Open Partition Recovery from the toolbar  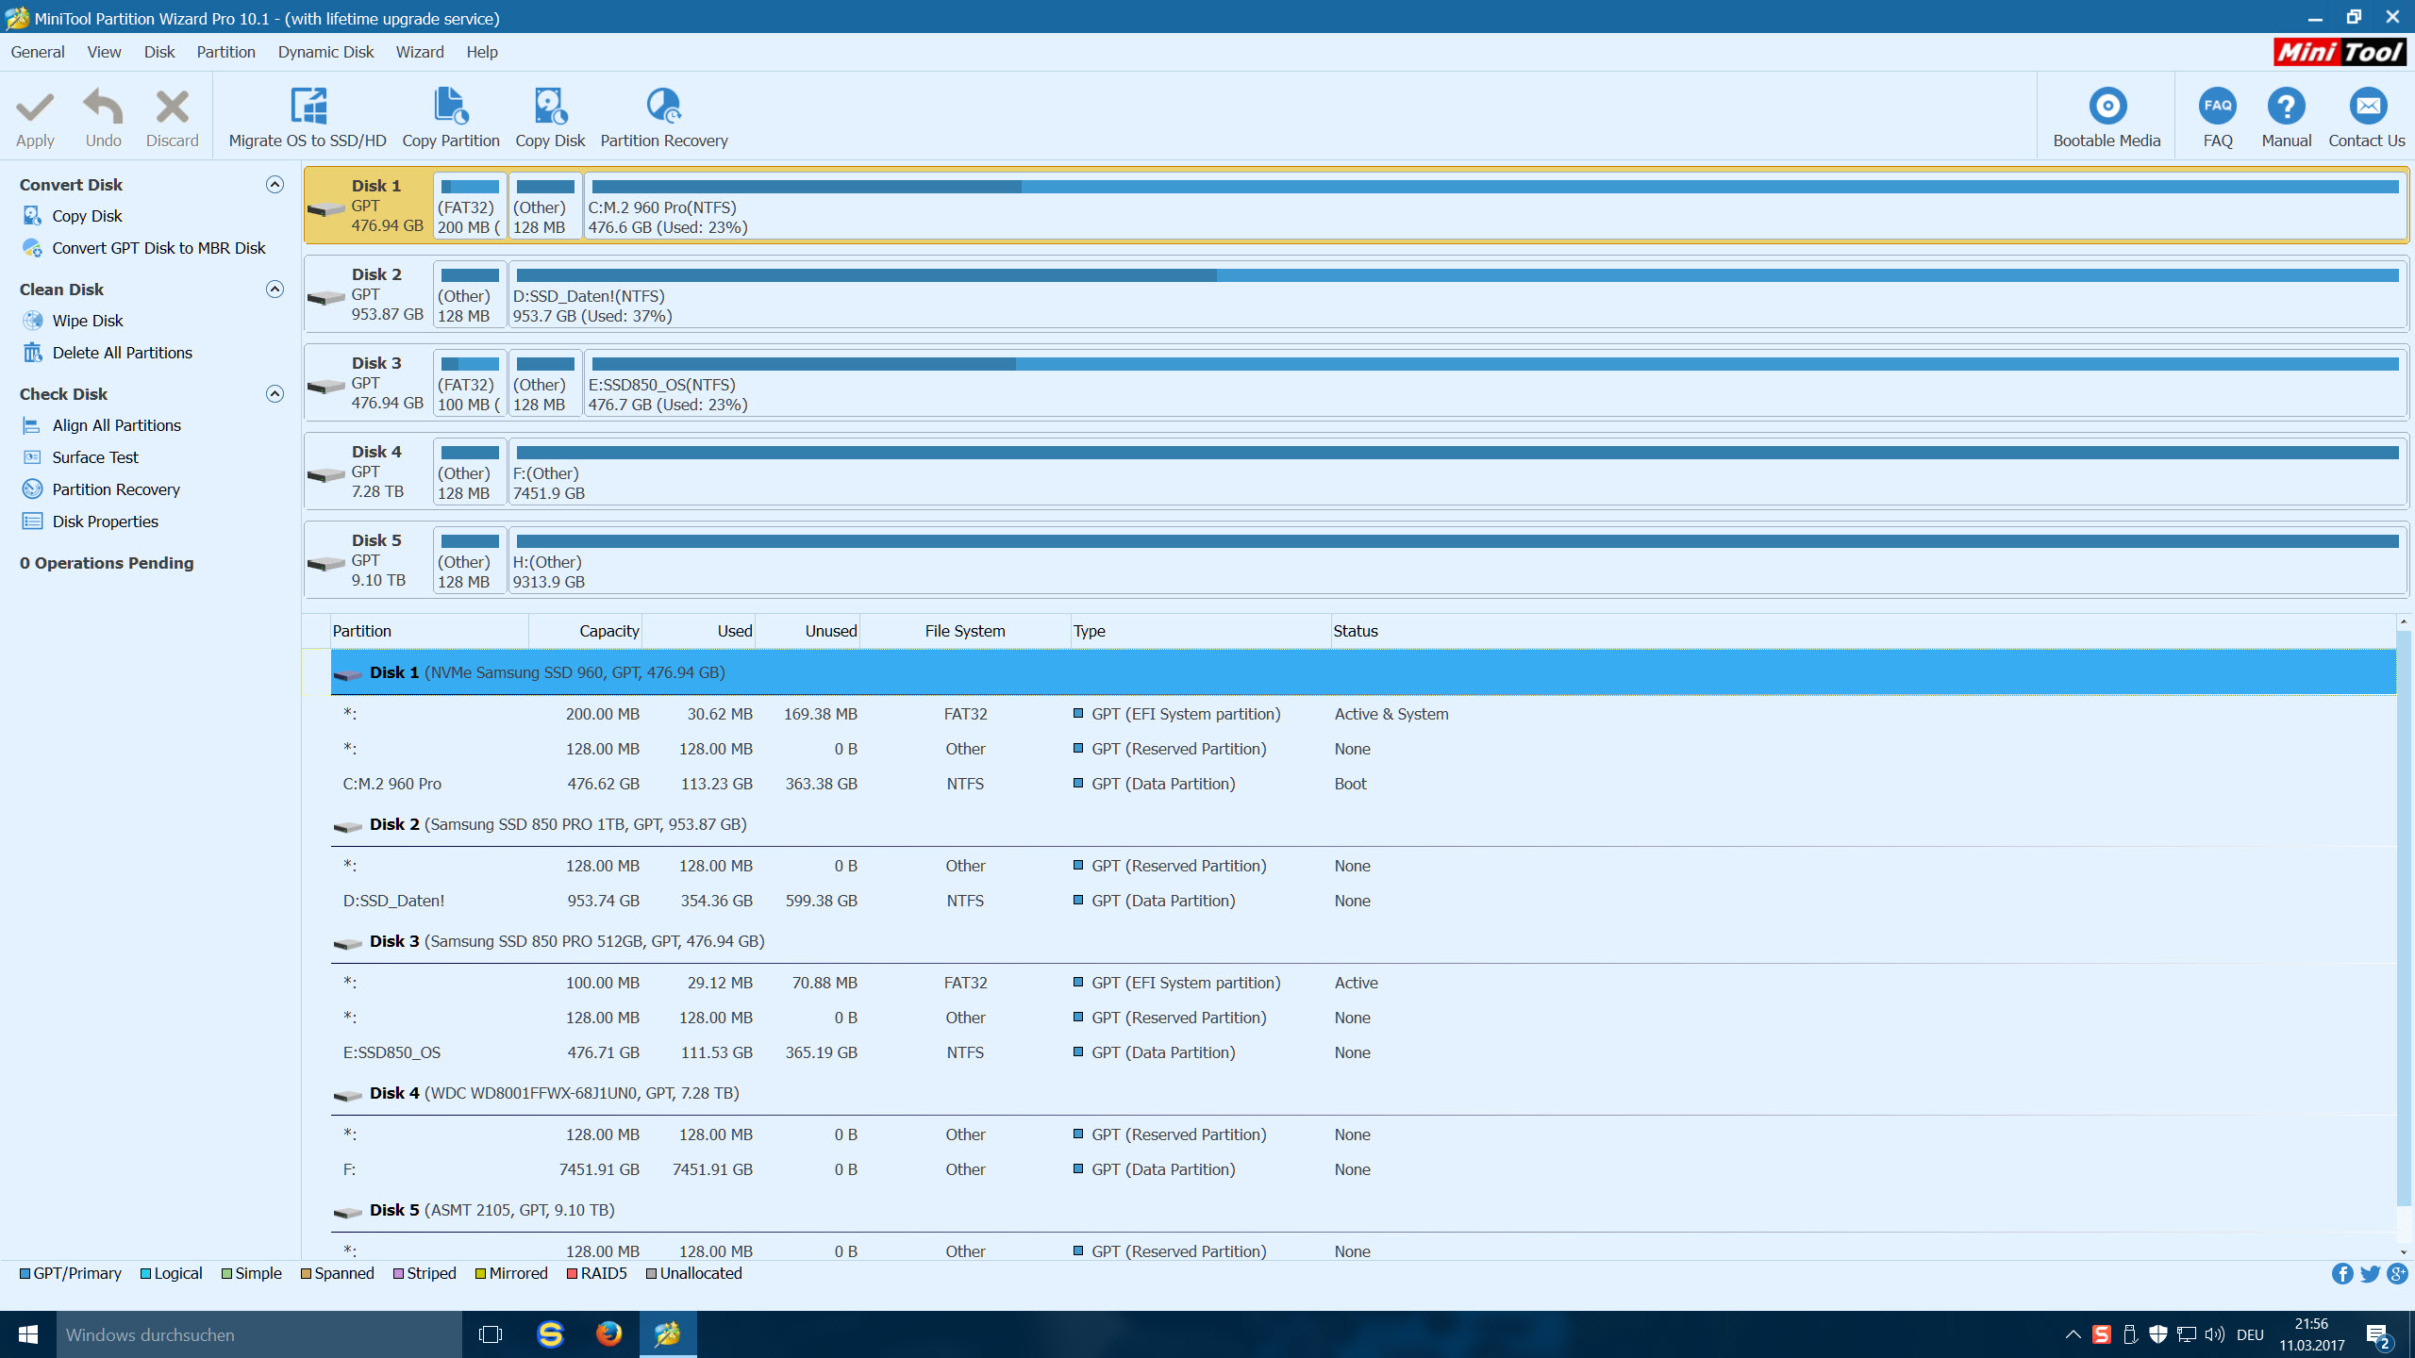click(663, 107)
